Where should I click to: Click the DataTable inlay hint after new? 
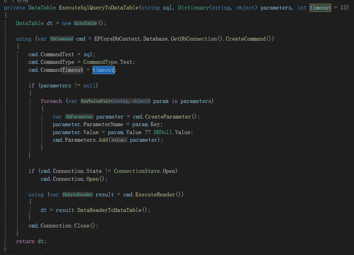coord(85,23)
